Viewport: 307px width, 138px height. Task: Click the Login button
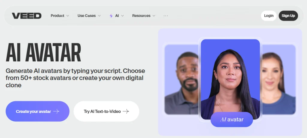click(269, 16)
